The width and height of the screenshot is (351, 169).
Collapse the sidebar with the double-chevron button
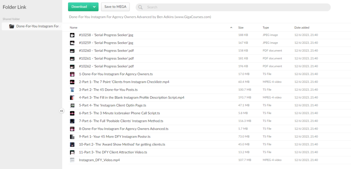coord(62,111)
